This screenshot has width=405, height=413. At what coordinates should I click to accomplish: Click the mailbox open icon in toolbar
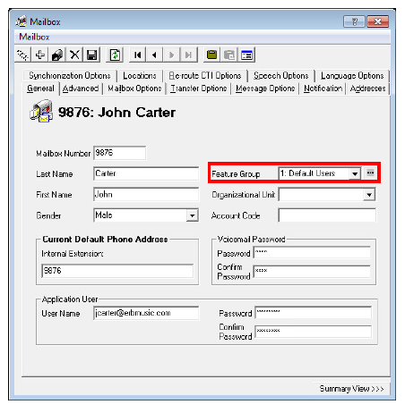[57, 55]
